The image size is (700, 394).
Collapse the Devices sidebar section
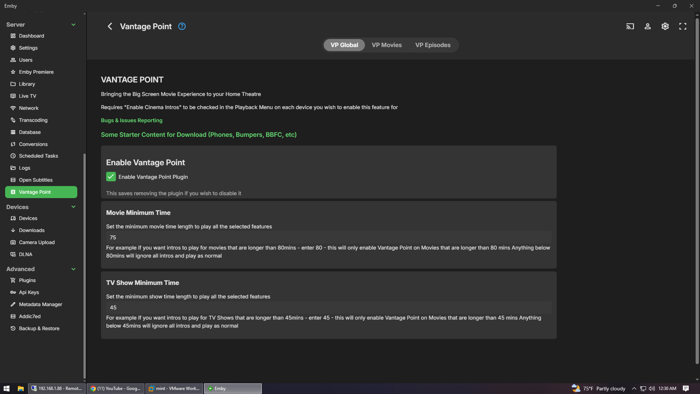[73, 207]
